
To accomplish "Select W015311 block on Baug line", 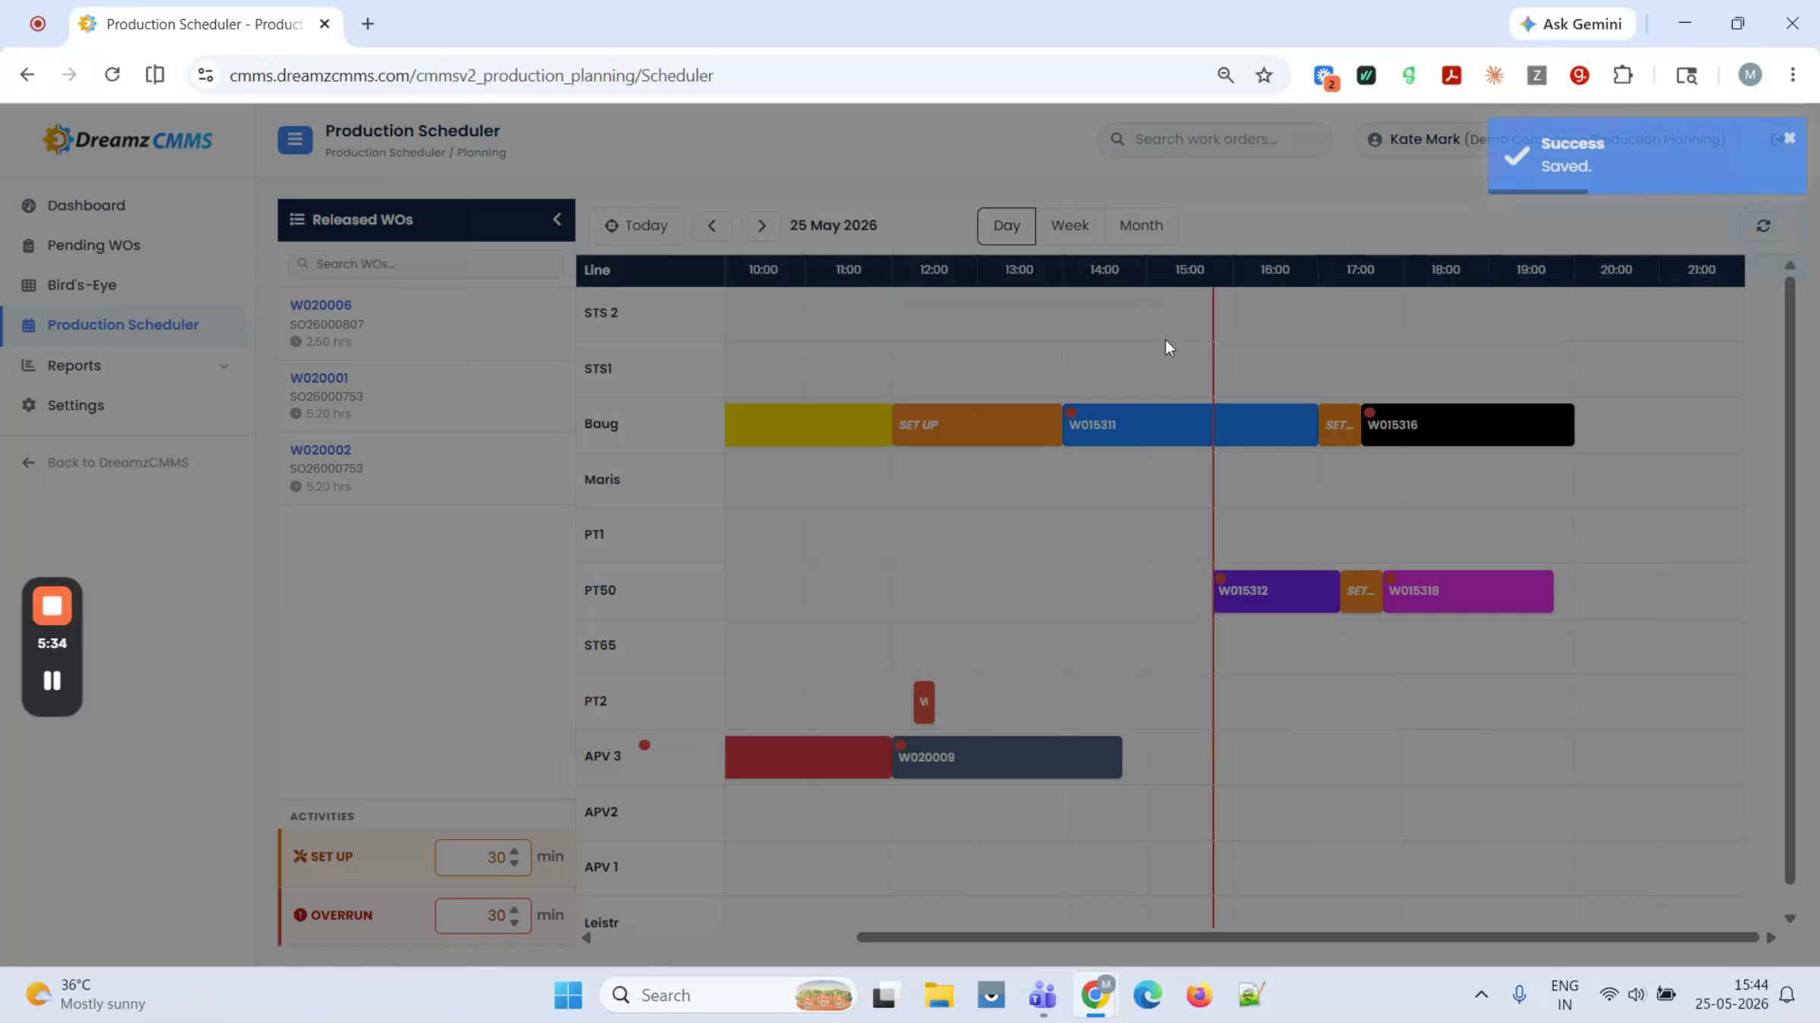I will [x=1190, y=425].
